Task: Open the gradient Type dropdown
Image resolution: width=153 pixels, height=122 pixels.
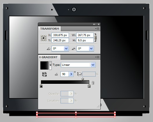Action: [93, 65]
